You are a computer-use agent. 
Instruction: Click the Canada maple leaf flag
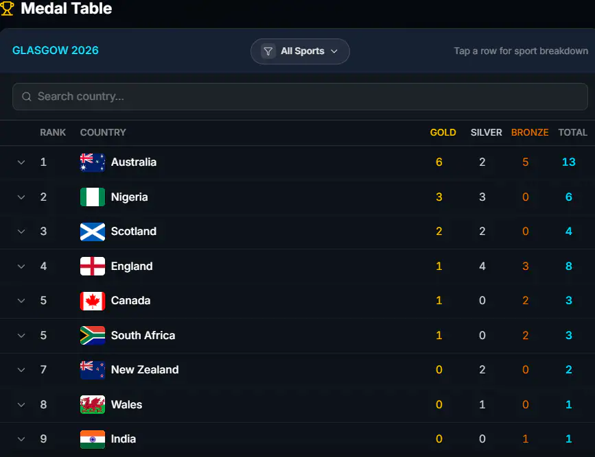(x=93, y=301)
